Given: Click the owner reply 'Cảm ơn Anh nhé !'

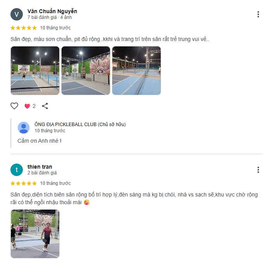Looking at the screenshot, I should (x=39, y=141).
